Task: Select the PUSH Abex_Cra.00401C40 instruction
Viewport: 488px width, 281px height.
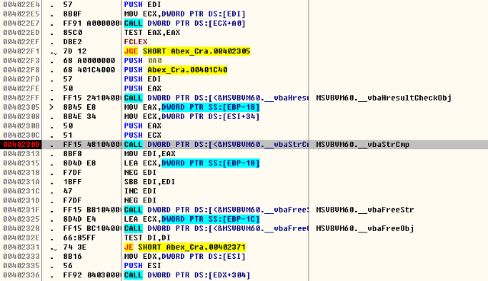Action: 176,70
